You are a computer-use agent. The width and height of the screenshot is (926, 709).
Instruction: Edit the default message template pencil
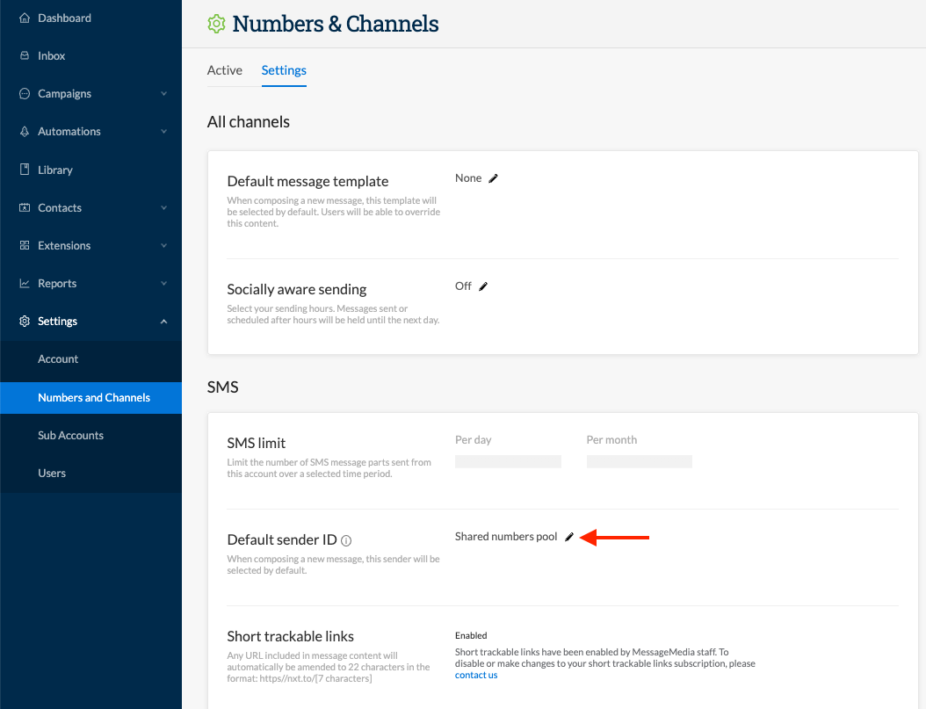pyautogui.click(x=493, y=178)
